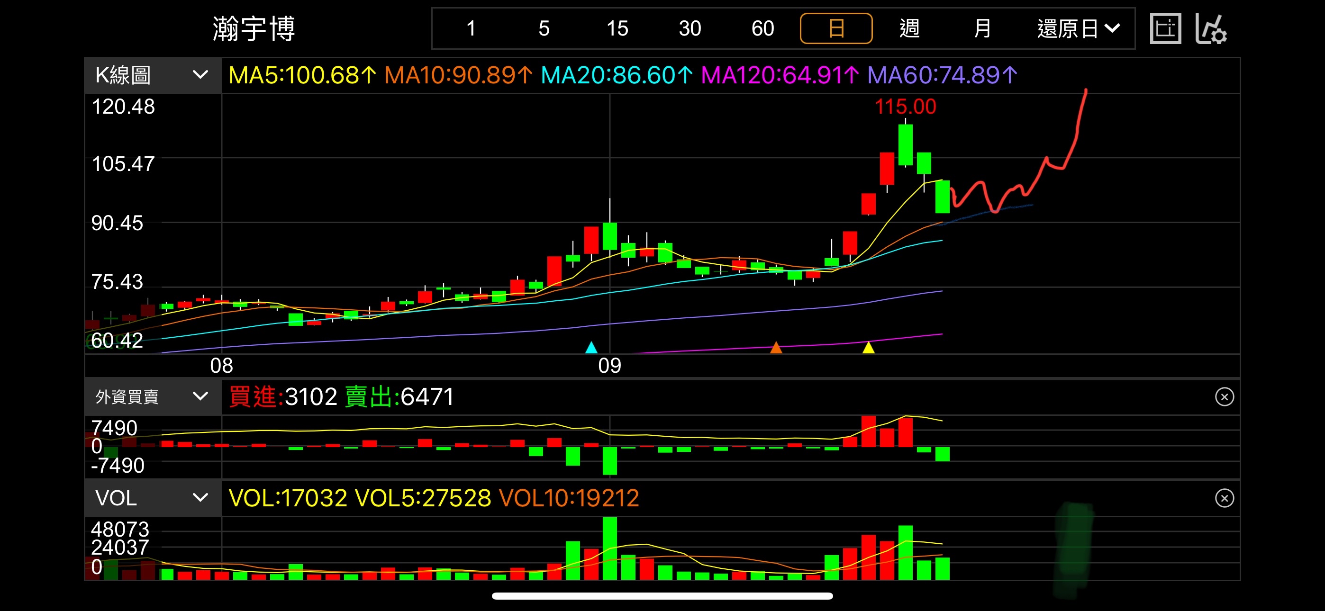Close the 外資買賣 indicator panel
This screenshot has width=1325, height=611.
point(1224,396)
